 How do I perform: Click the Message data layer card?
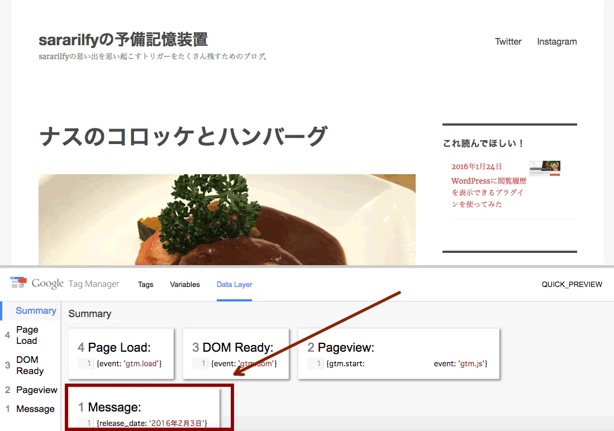144,409
